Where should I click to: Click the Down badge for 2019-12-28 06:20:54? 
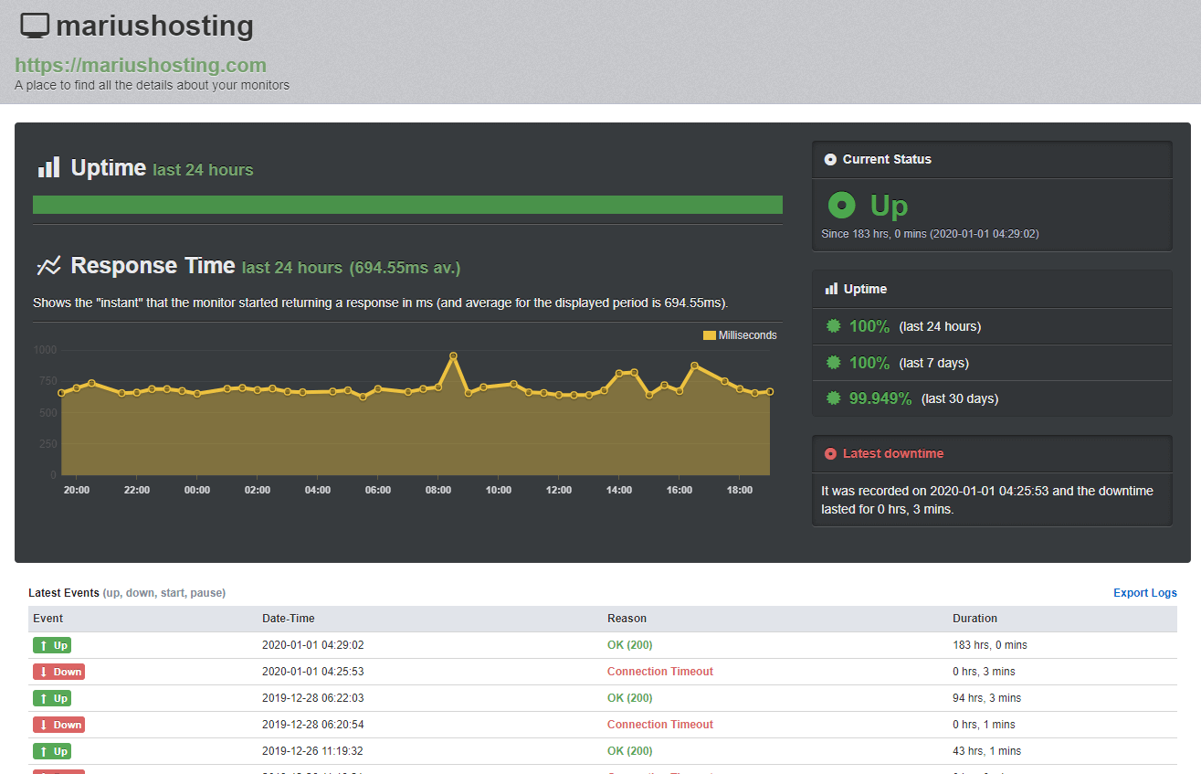[58, 725]
